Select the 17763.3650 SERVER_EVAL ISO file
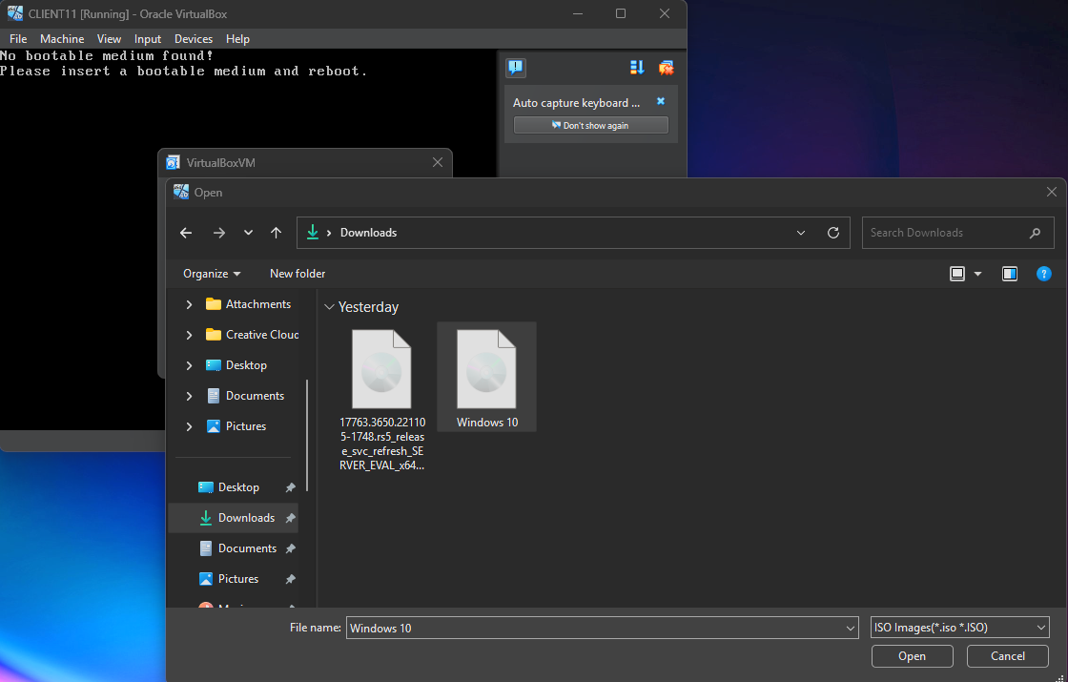1068x682 pixels. click(381, 400)
